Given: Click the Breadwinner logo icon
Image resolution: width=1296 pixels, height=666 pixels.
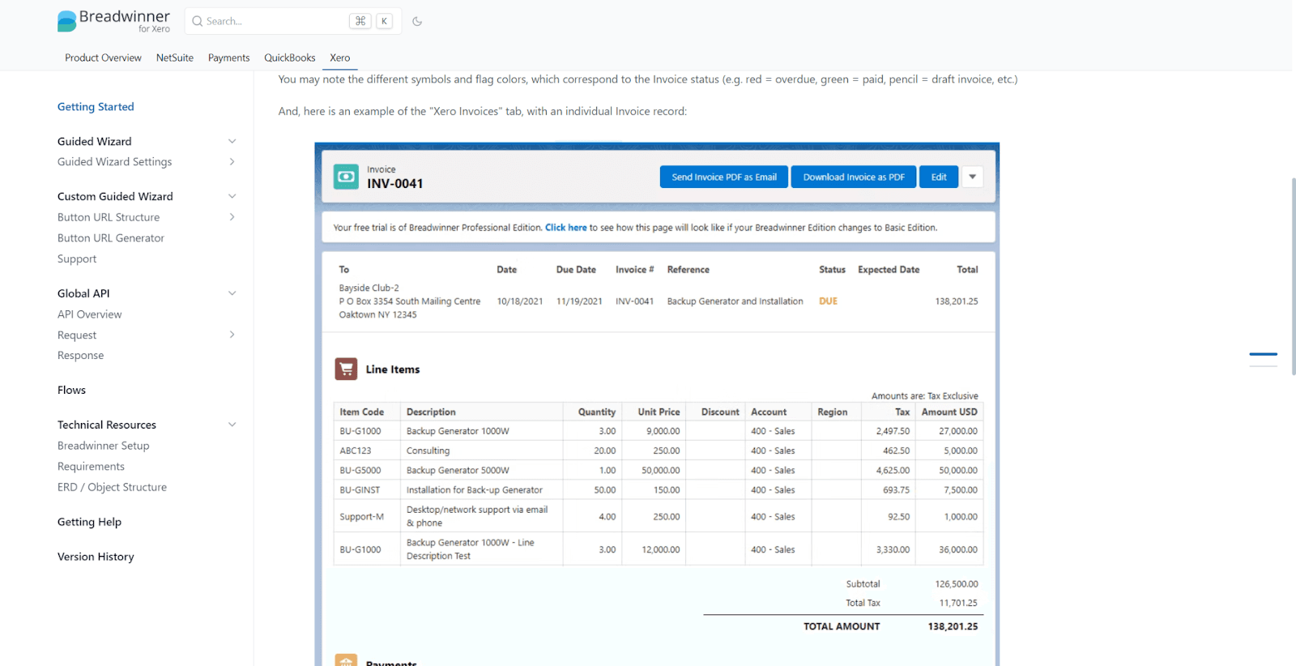Looking at the screenshot, I should (x=66, y=21).
